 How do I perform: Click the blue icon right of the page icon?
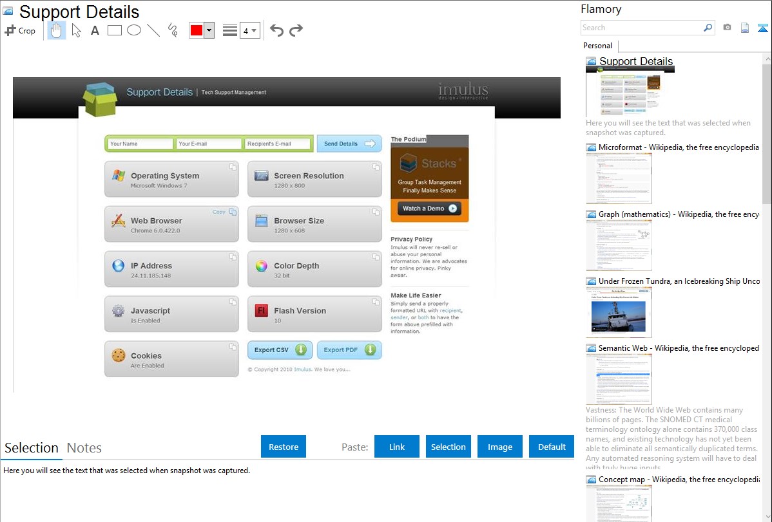click(x=762, y=28)
